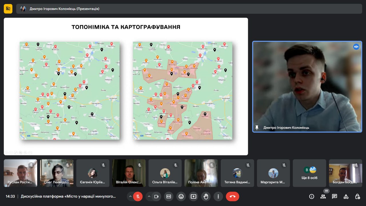The height and width of the screenshot is (206, 366).
Task: Open the Activities shapes icon
Action: click(x=346, y=197)
